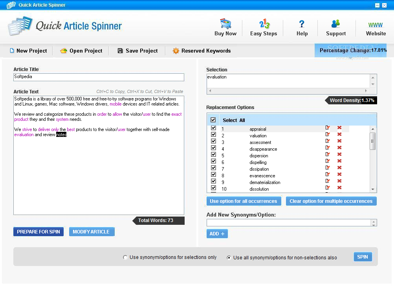This screenshot has width=394, height=286.
Task: Delete synonym 'valuation'
Action: pos(339,134)
